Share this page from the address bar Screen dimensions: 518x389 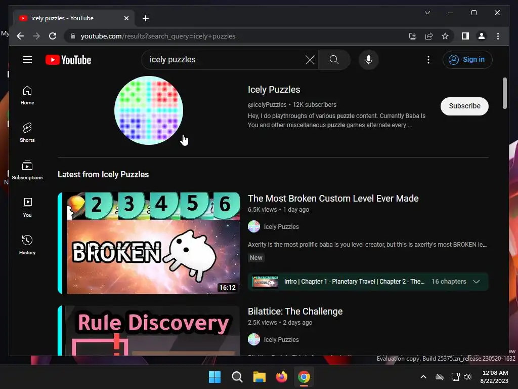click(429, 36)
